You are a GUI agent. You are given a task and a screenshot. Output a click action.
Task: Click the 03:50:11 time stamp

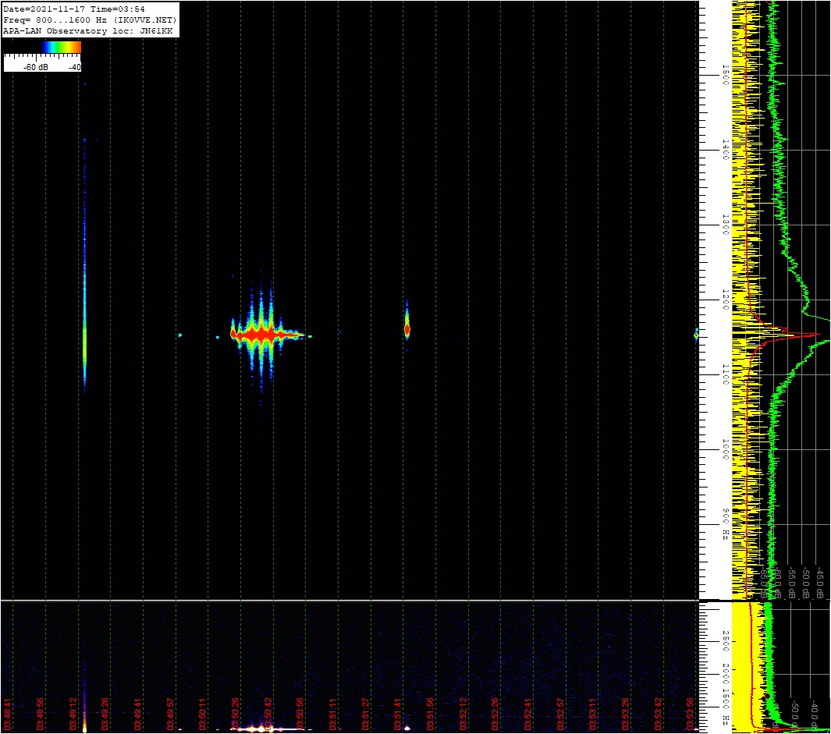point(202,714)
